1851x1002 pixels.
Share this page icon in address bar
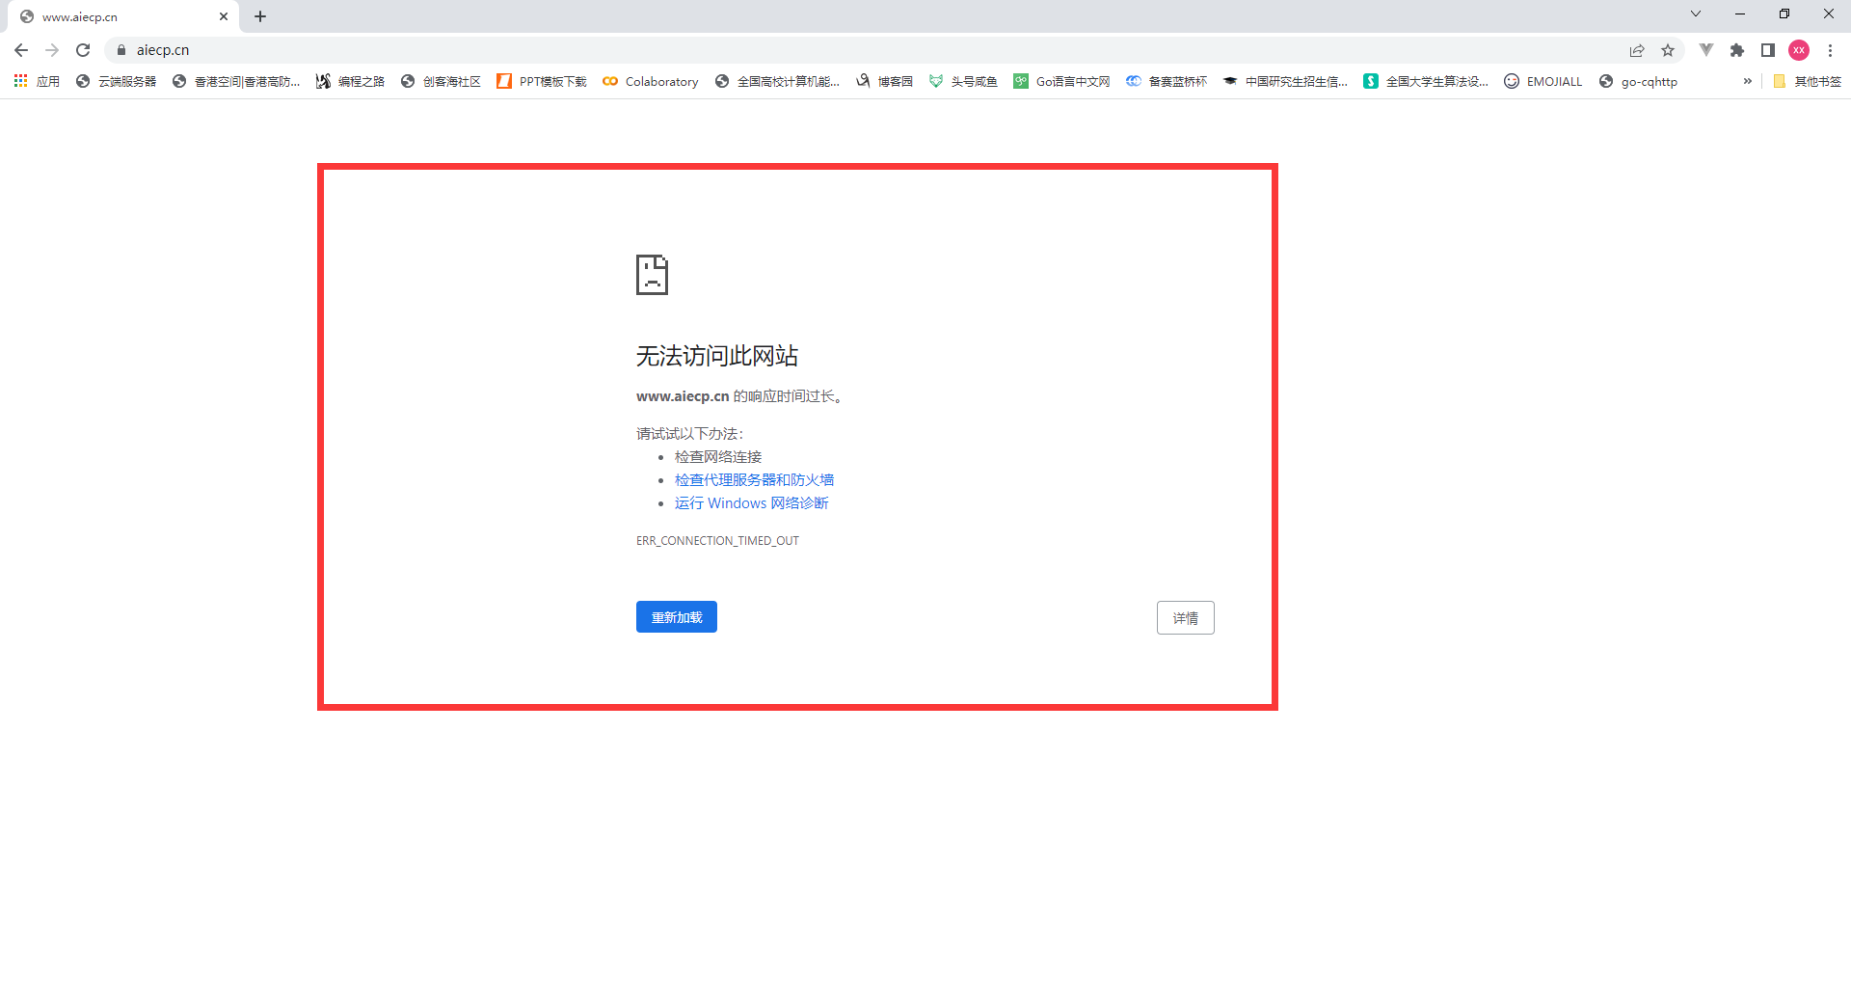[1637, 50]
